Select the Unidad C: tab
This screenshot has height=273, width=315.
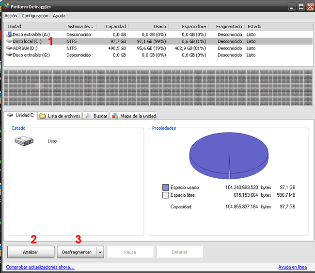(x=20, y=115)
